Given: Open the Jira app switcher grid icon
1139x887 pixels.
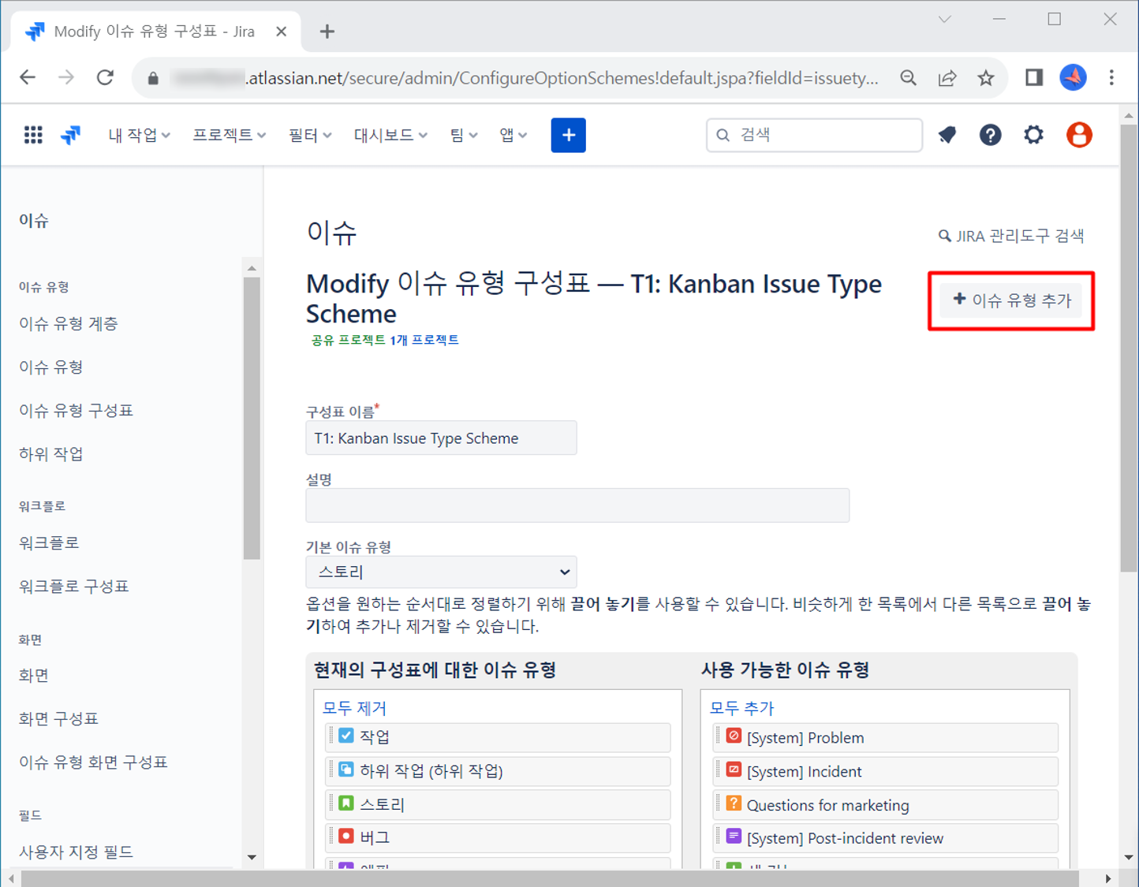Looking at the screenshot, I should tap(33, 135).
